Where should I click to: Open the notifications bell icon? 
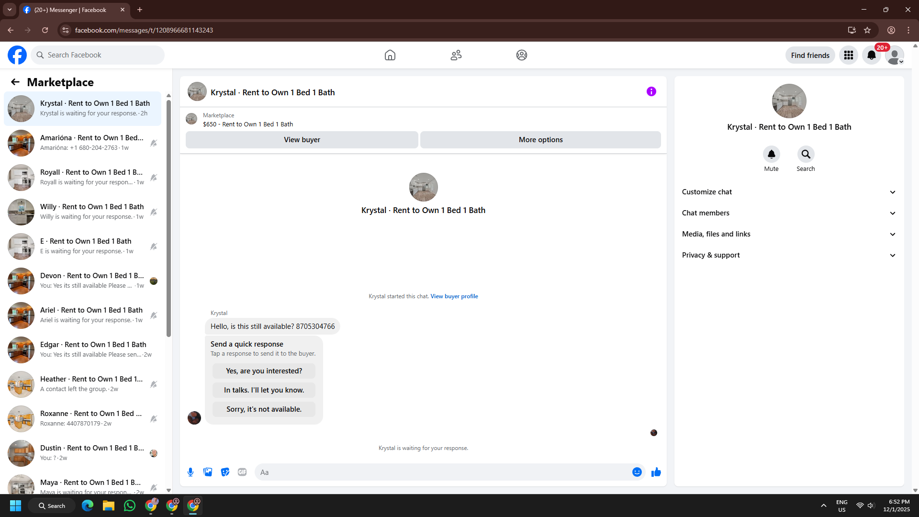click(x=872, y=55)
